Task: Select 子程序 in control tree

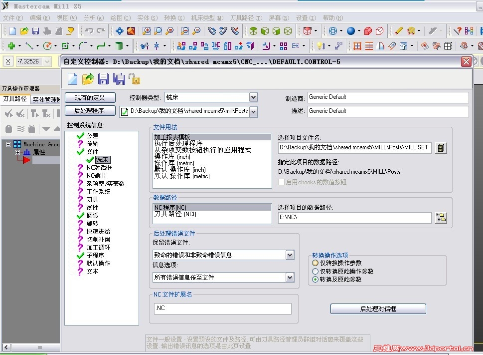Action: (x=95, y=255)
